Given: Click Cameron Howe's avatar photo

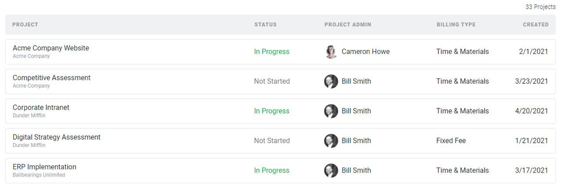Looking at the screenshot, I should tap(331, 52).
